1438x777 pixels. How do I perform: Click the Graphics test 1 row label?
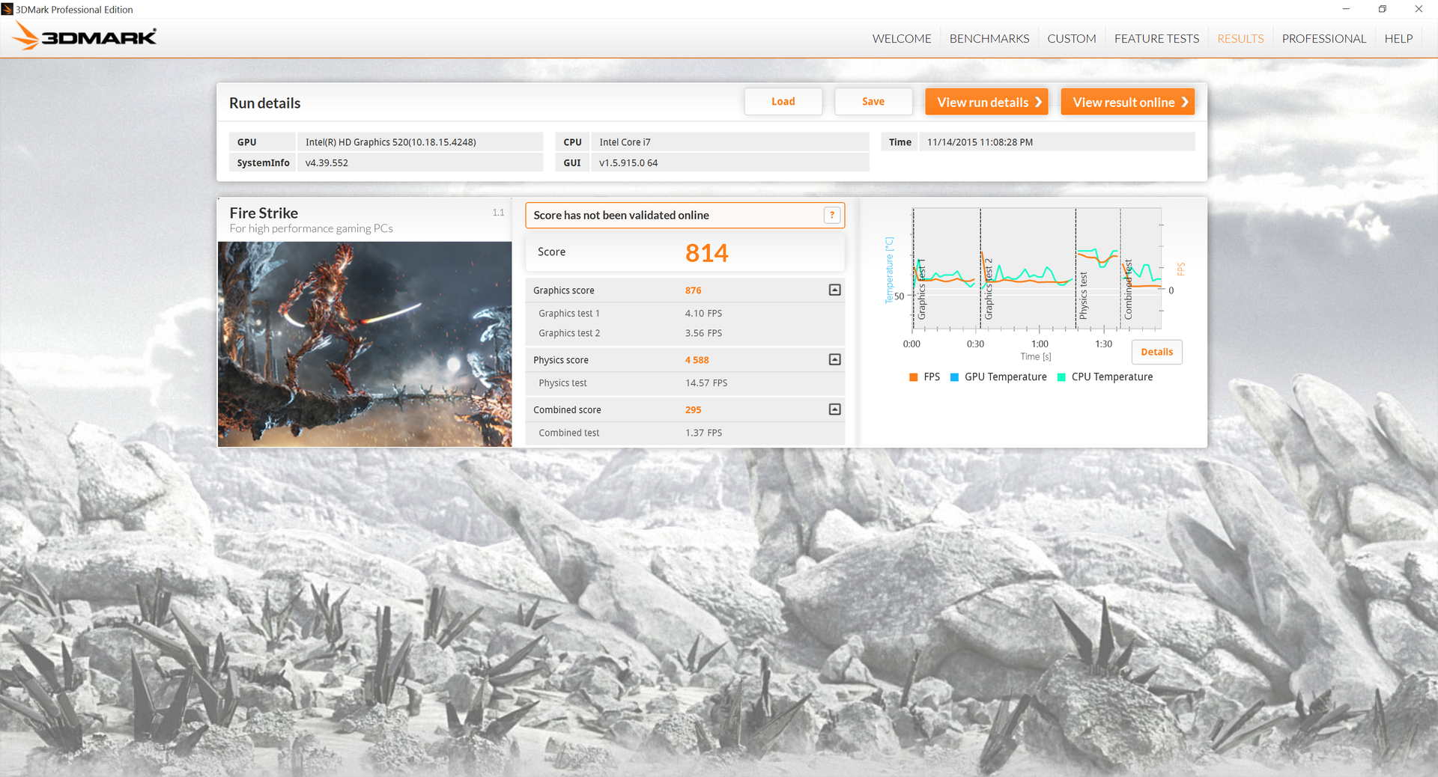point(569,314)
